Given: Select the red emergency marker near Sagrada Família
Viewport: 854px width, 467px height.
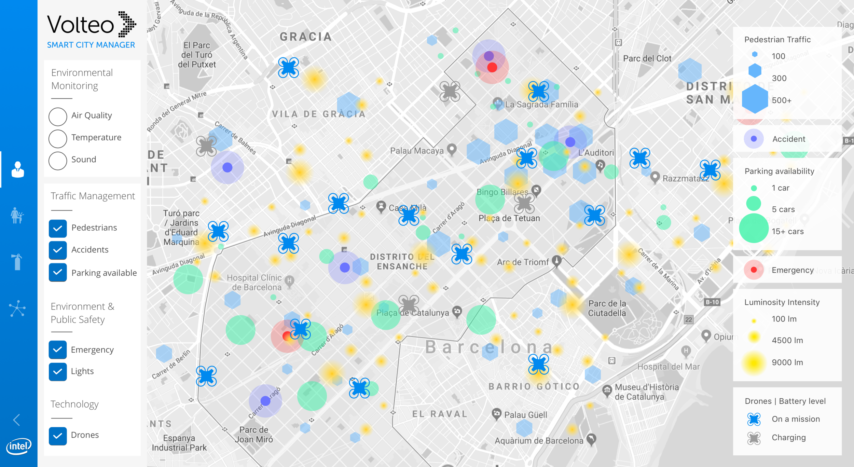Looking at the screenshot, I should coord(492,67).
